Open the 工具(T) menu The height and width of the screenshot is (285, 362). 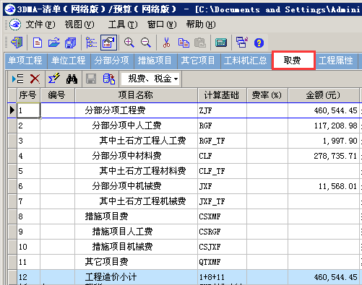[x=123, y=25]
